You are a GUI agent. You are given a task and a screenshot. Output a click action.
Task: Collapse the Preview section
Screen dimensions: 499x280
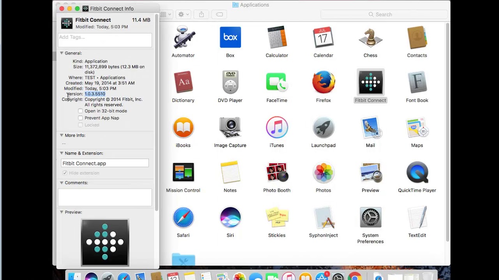(x=62, y=212)
